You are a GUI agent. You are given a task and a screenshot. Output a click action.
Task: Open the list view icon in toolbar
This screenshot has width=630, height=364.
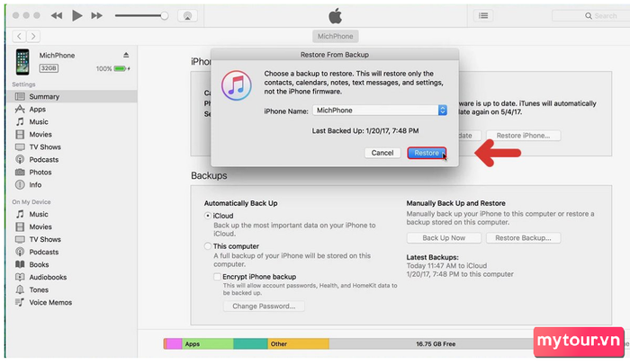(483, 15)
